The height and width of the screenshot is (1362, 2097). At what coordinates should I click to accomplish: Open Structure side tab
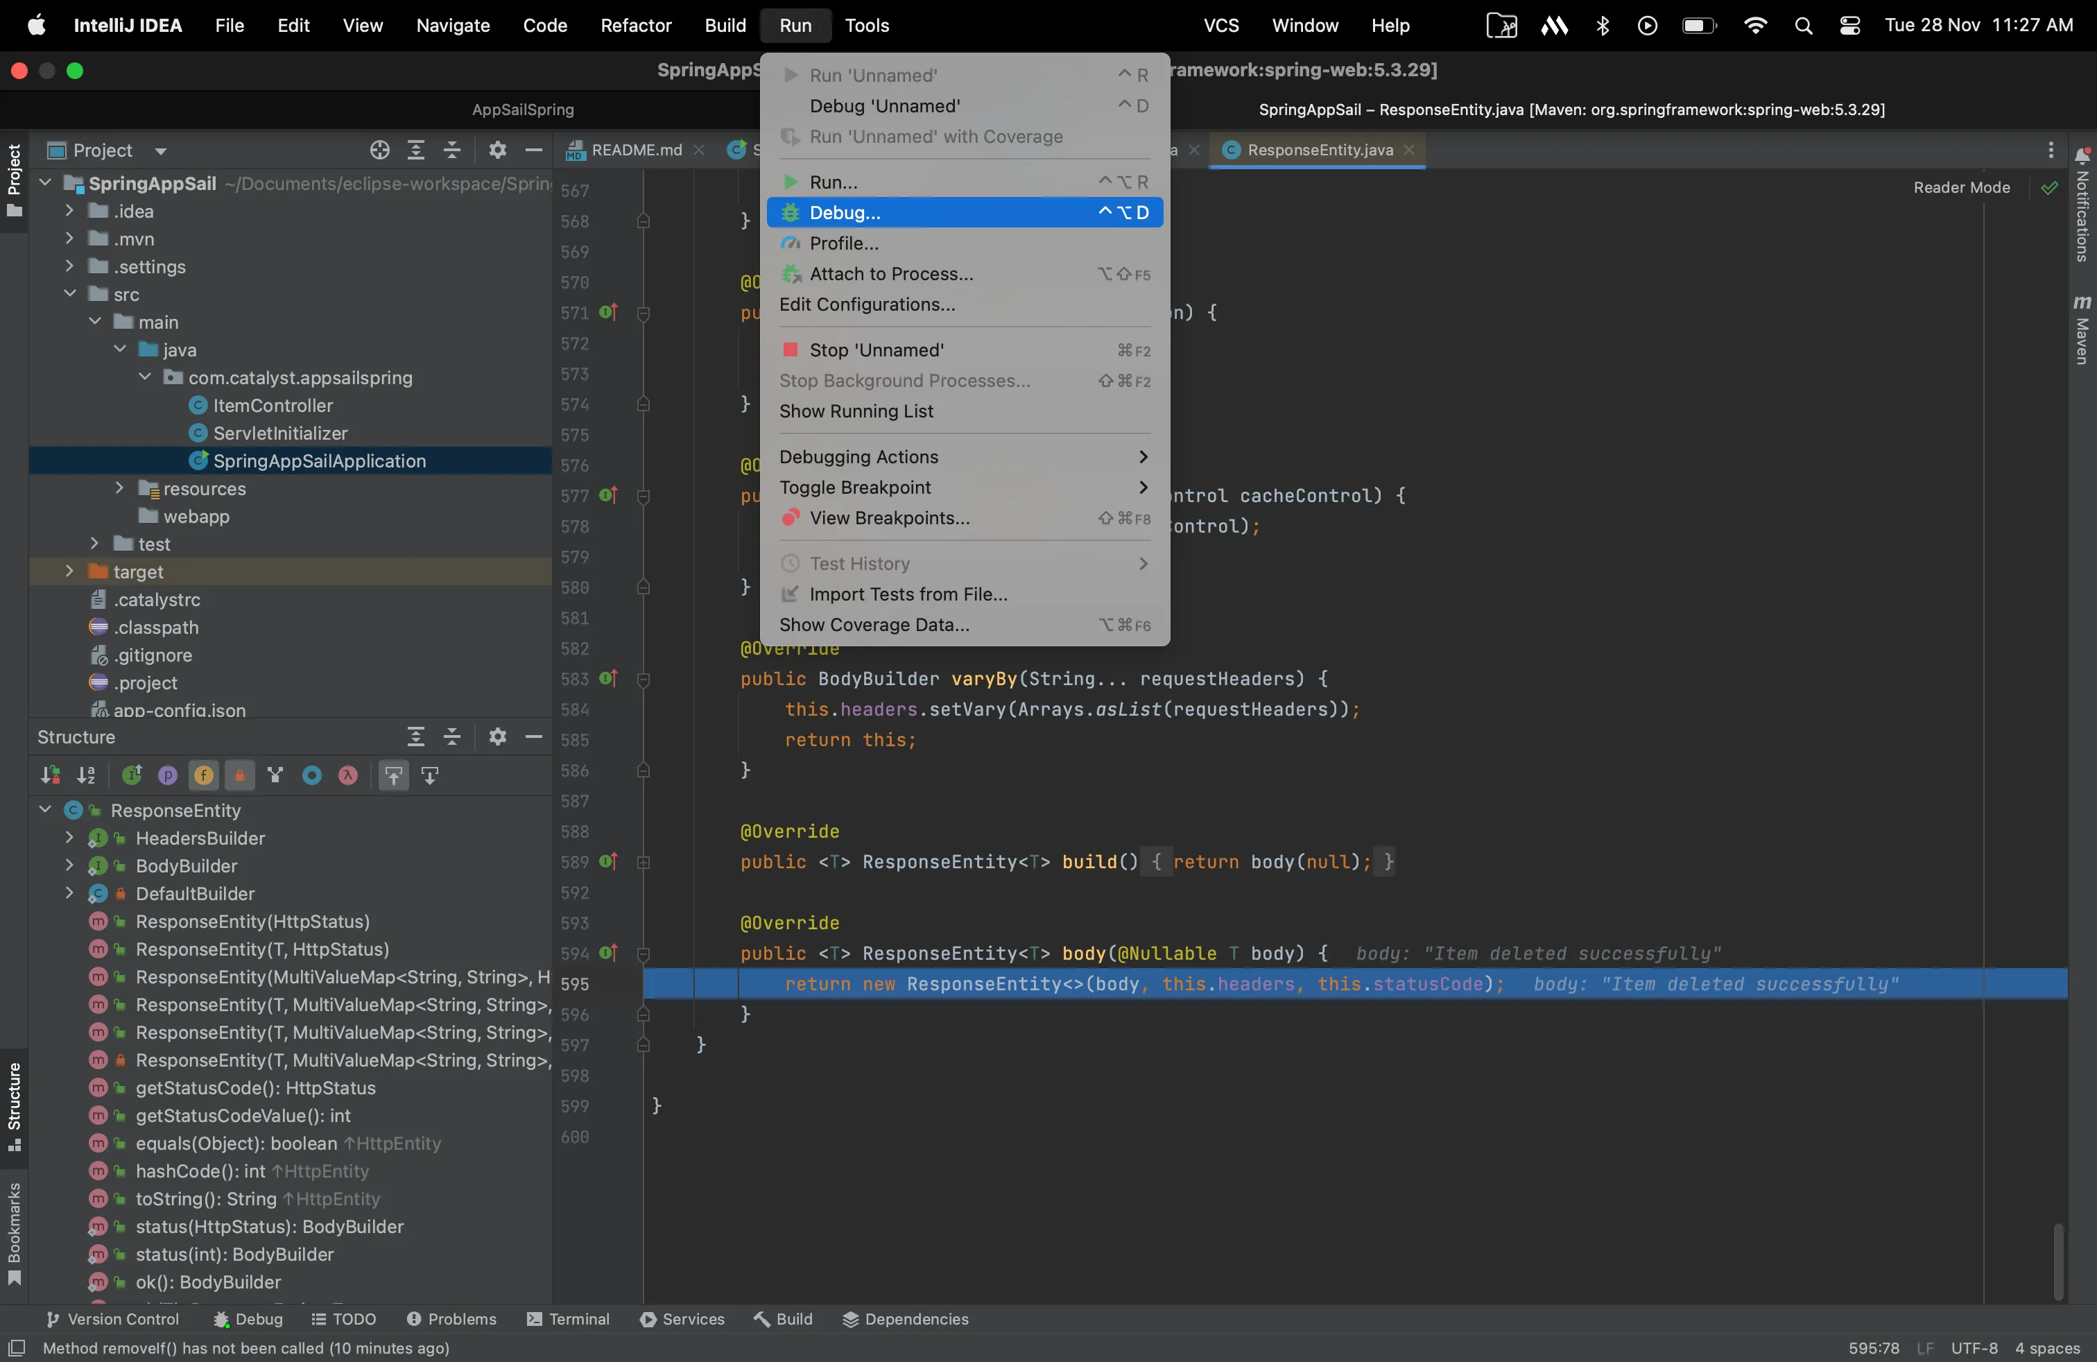point(14,1107)
